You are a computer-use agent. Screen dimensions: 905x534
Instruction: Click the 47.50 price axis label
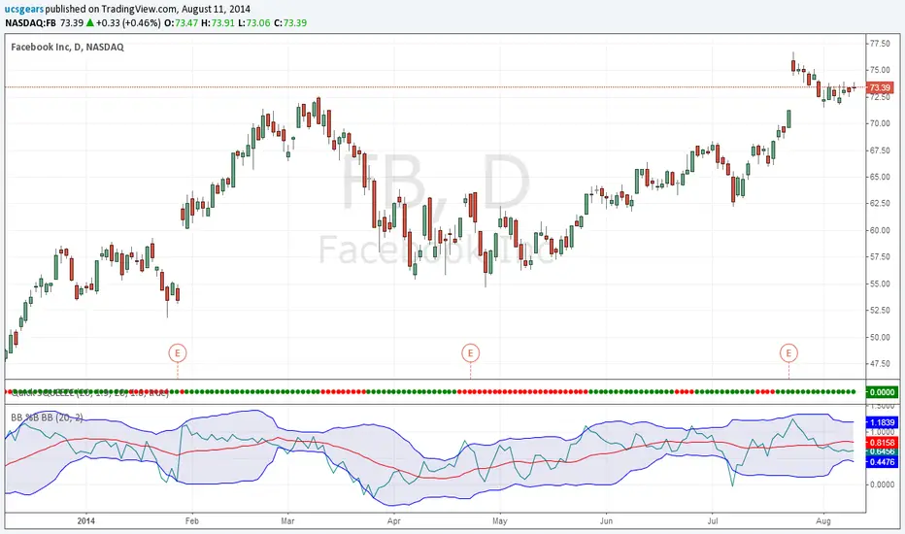(x=880, y=363)
